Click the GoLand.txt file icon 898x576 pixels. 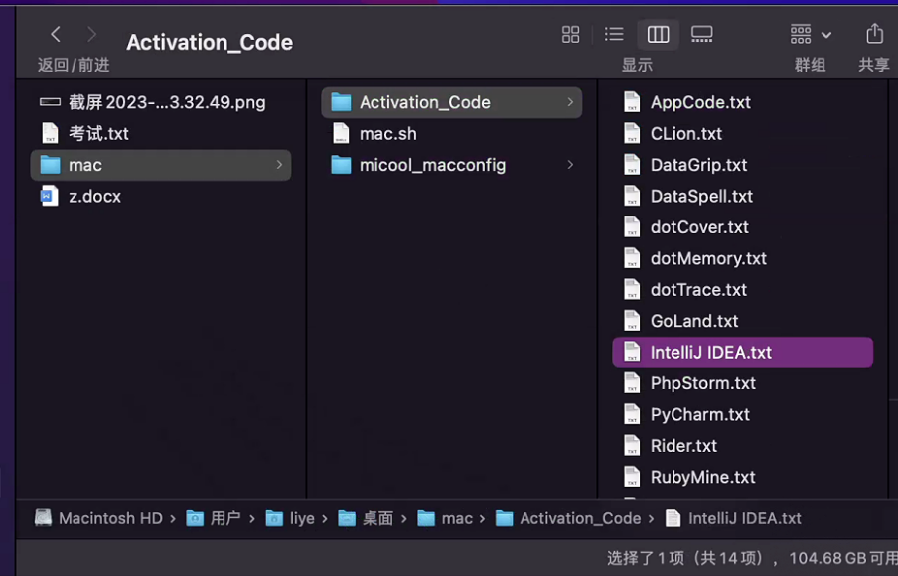(631, 321)
